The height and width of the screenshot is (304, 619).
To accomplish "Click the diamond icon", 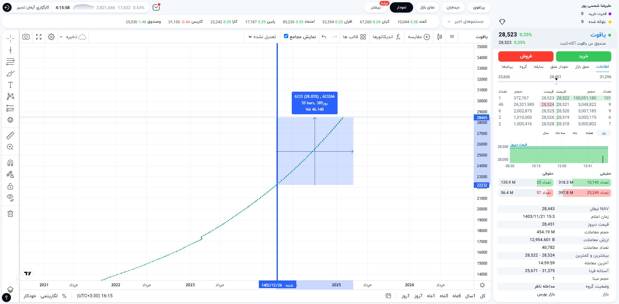I will click(x=502, y=22).
